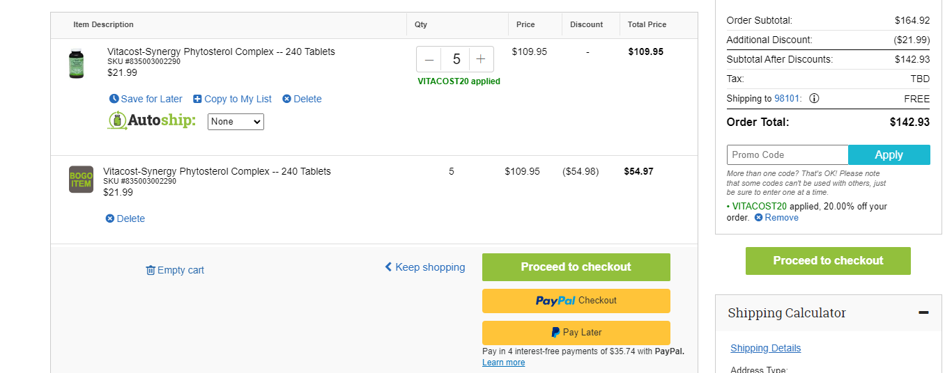Viewport: 945px width, 373px height.
Task: Click the Copy to My List plus icon
Action: pos(197,99)
